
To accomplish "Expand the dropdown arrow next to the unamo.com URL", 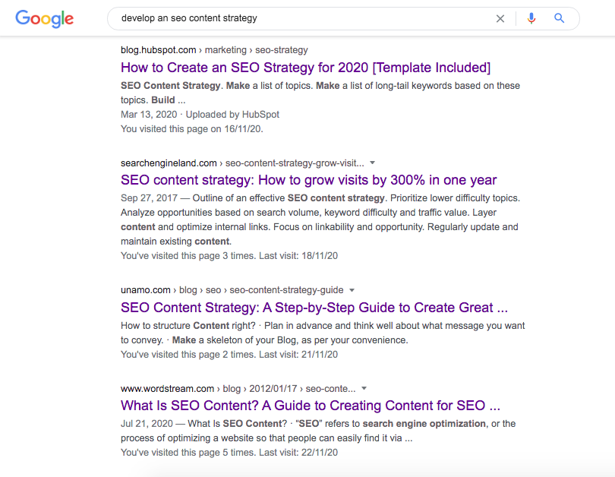I will pos(352,290).
